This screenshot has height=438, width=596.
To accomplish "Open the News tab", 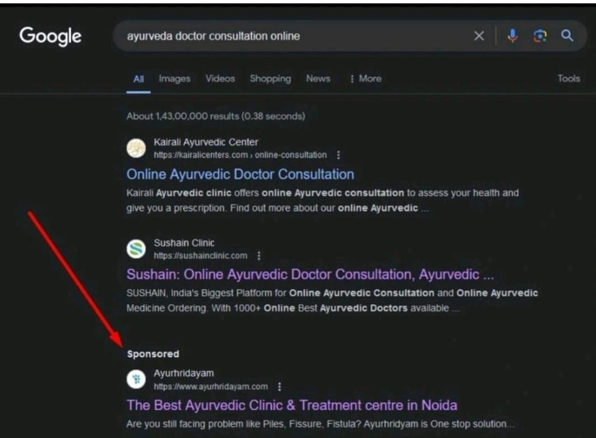I will pos(318,78).
